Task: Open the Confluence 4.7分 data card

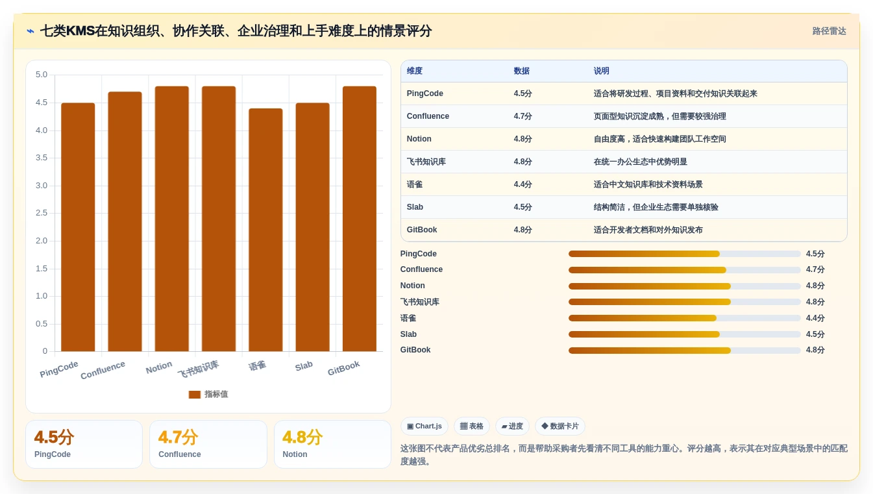Action: [208, 445]
